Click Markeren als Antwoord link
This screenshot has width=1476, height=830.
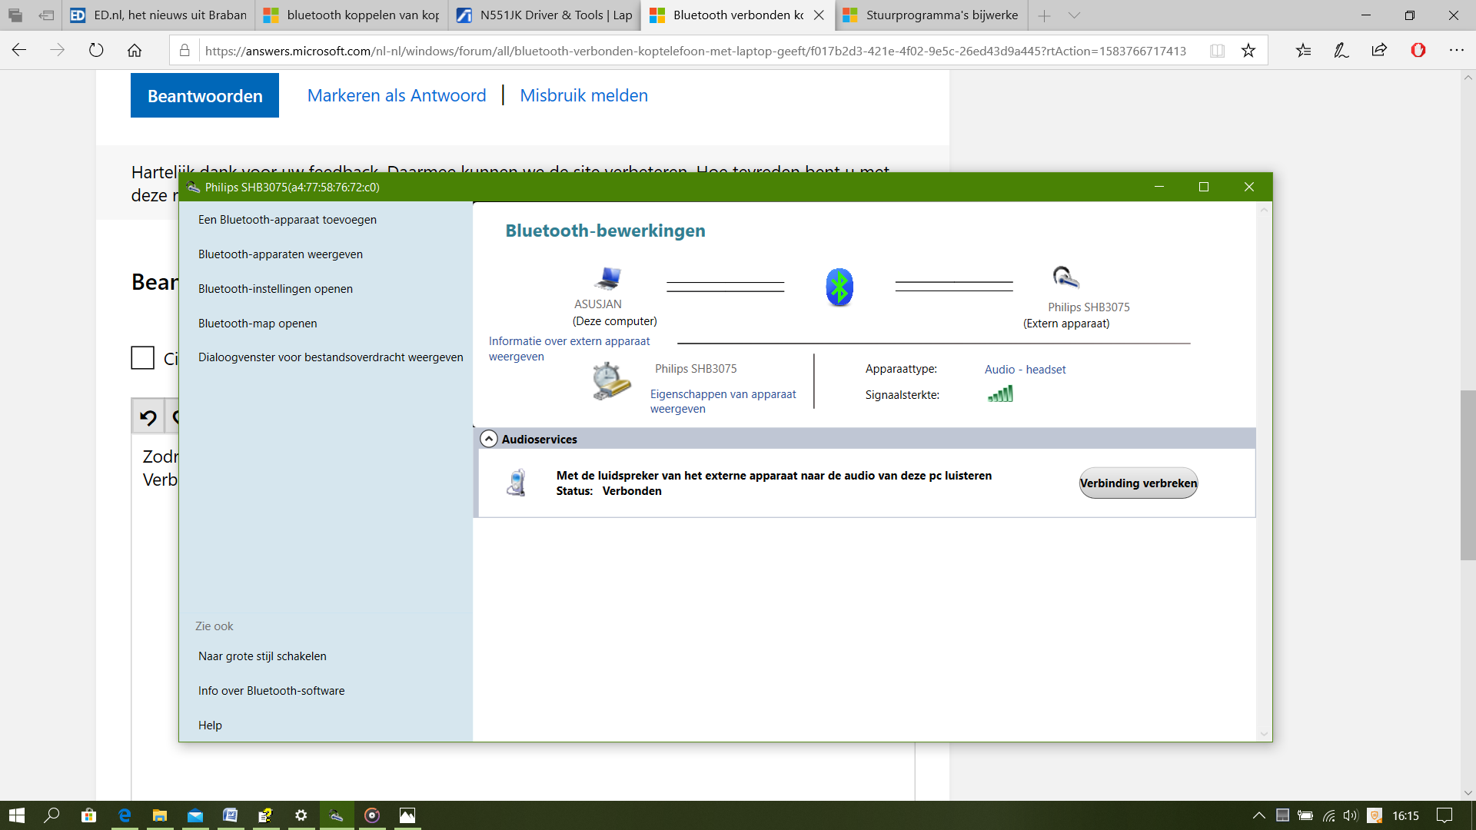[397, 95]
